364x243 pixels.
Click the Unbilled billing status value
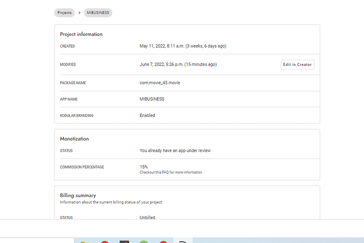coord(147,218)
